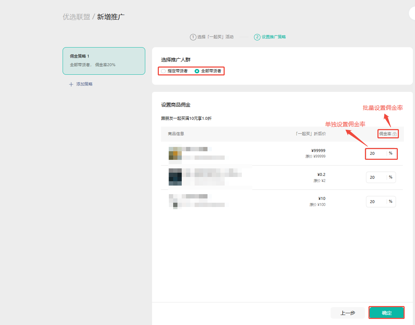
Task: Click the step 2 circle number icon
Action: (x=257, y=37)
